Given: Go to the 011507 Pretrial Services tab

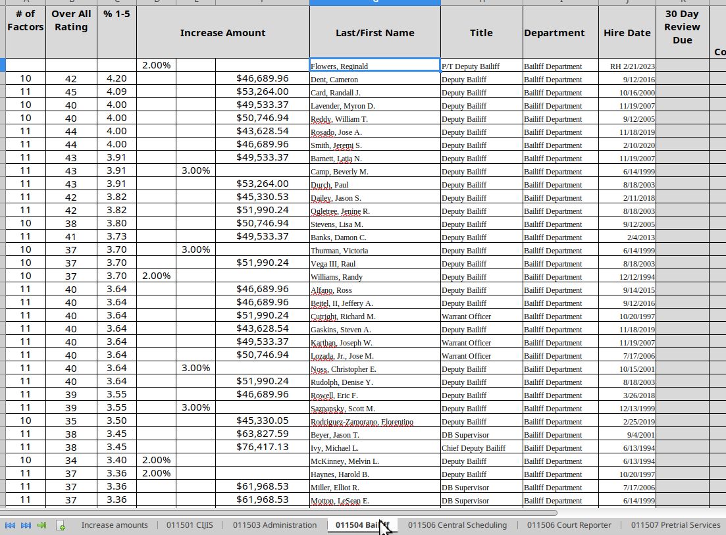Looking at the screenshot, I should coord(675,525).
